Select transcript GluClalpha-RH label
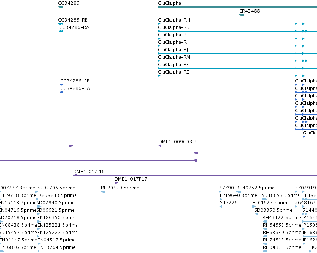317x253 pixels. (x=174, y=20)
